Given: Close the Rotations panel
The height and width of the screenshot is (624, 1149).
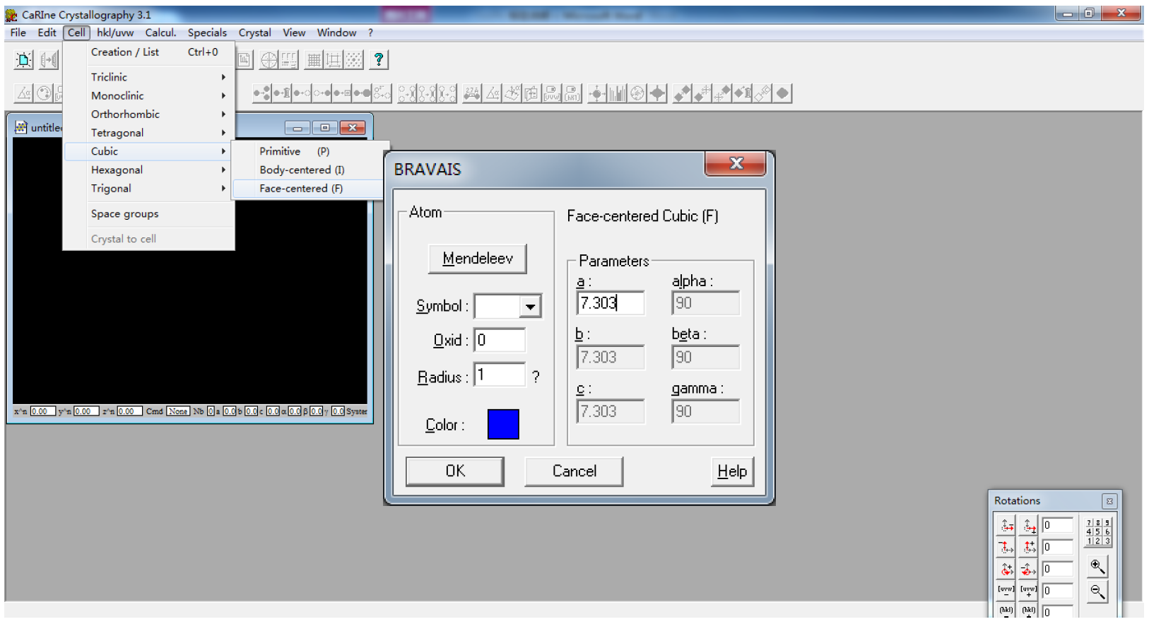Looking at the screenshot, I should (x=1109, y=501).
